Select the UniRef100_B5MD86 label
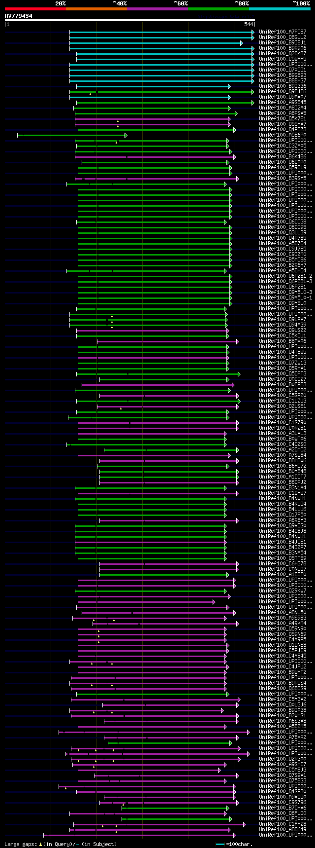This screenshot has height=848, width=315. [x=283, y=259]
